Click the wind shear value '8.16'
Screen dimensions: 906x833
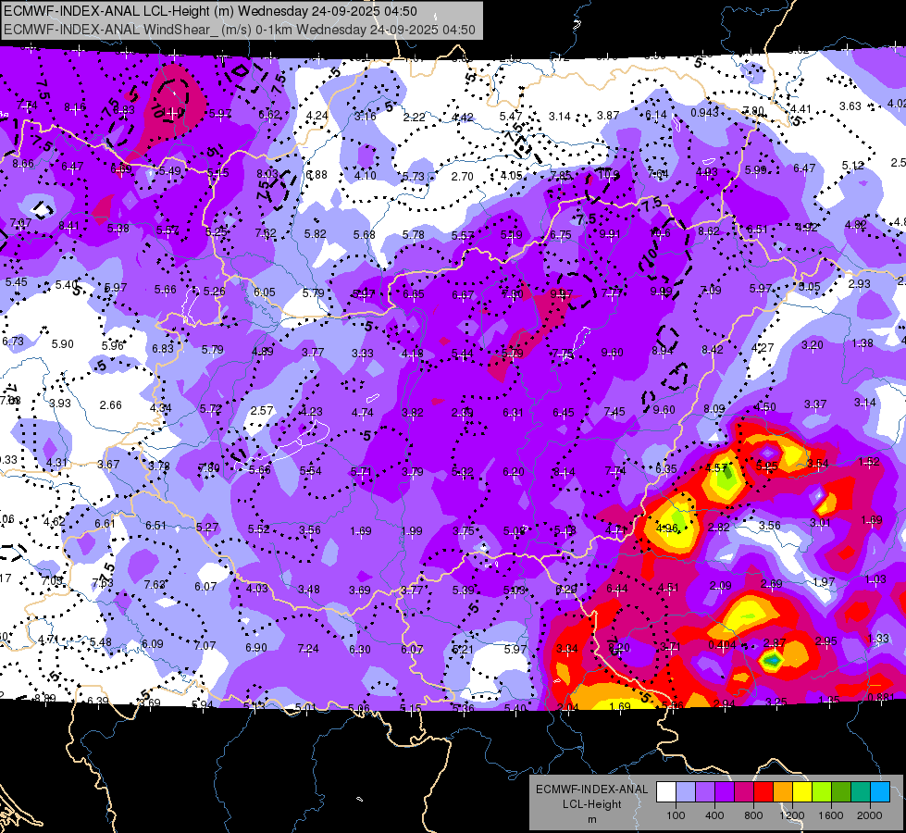click(x=75, y=107)
